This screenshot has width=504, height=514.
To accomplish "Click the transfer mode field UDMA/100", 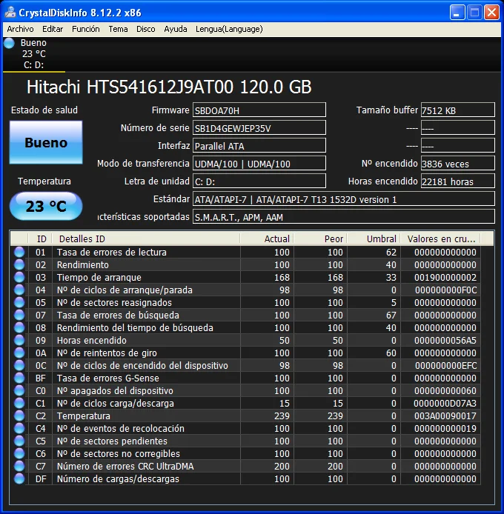I will 259,163.
